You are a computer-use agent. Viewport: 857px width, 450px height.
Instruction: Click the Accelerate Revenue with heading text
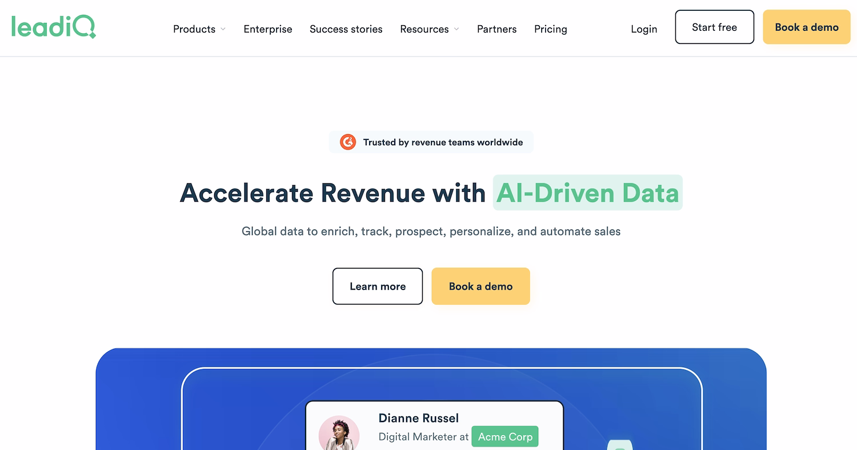(333, 192)
